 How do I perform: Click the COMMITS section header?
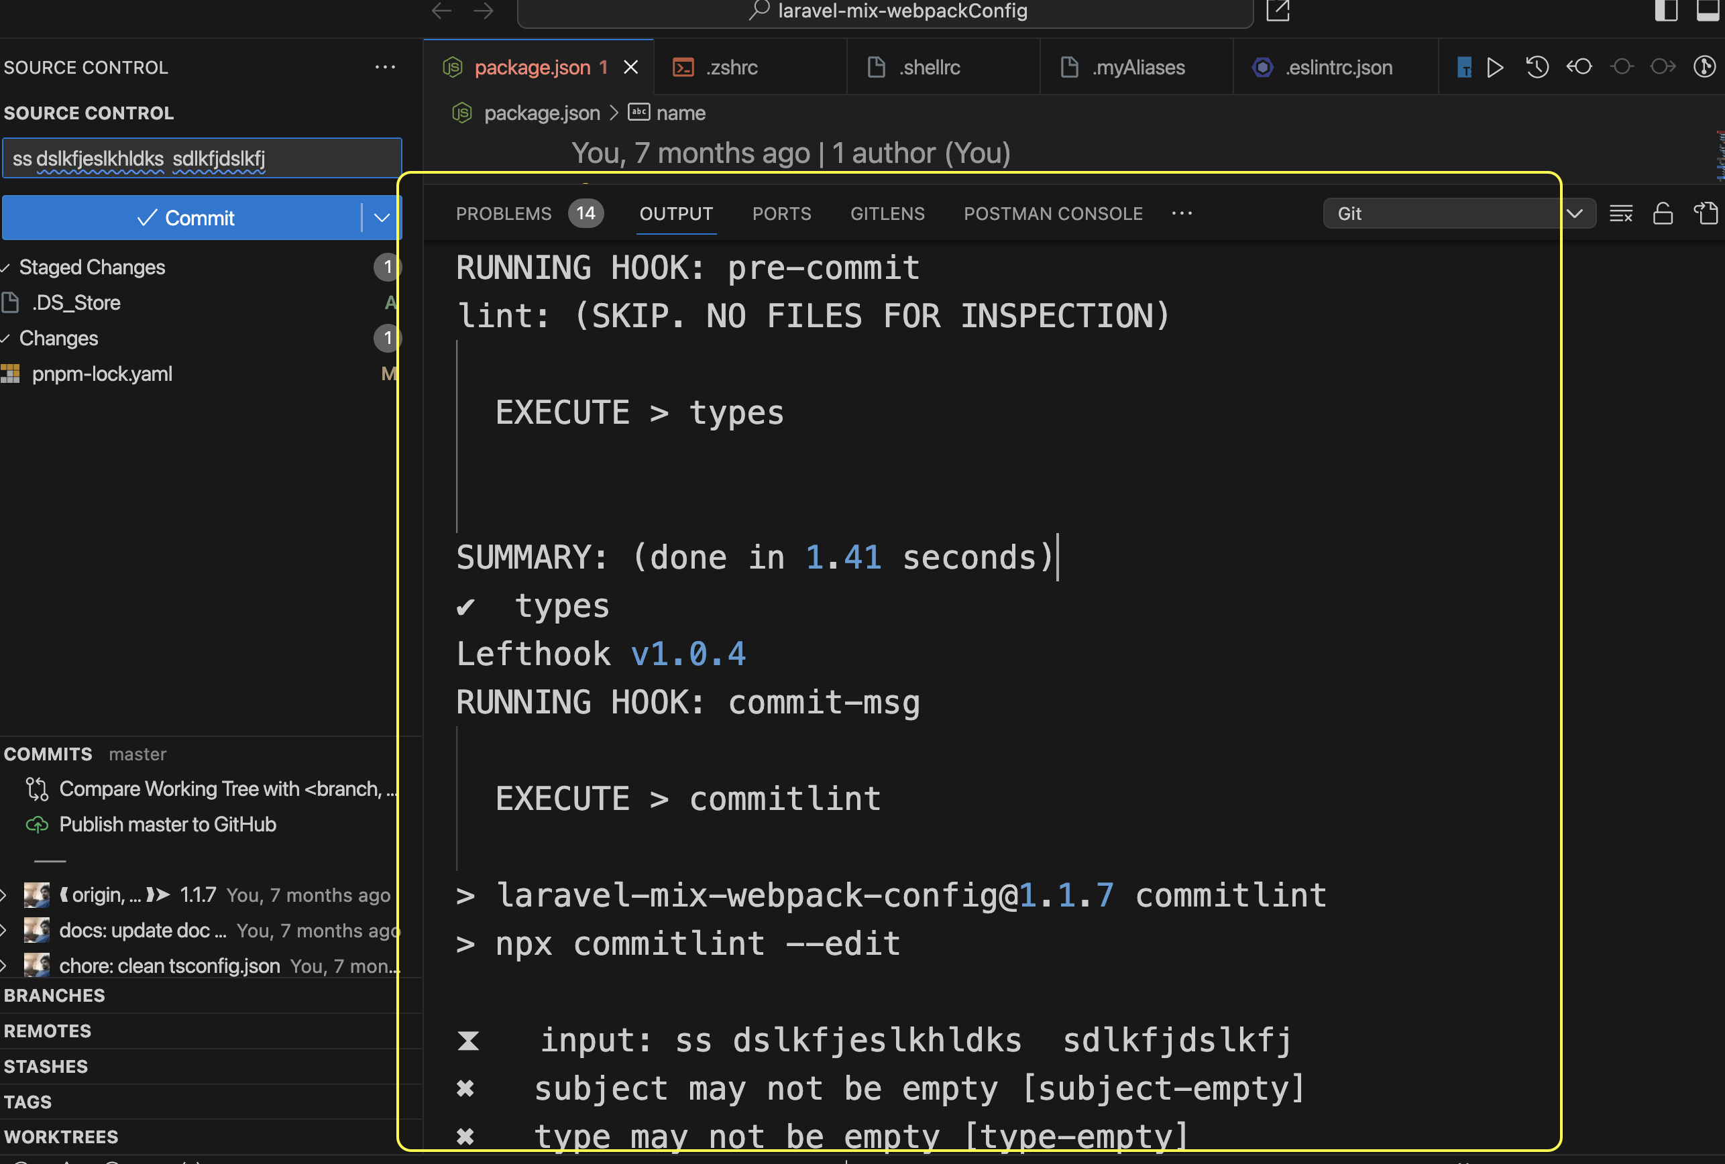click(48, 754)
